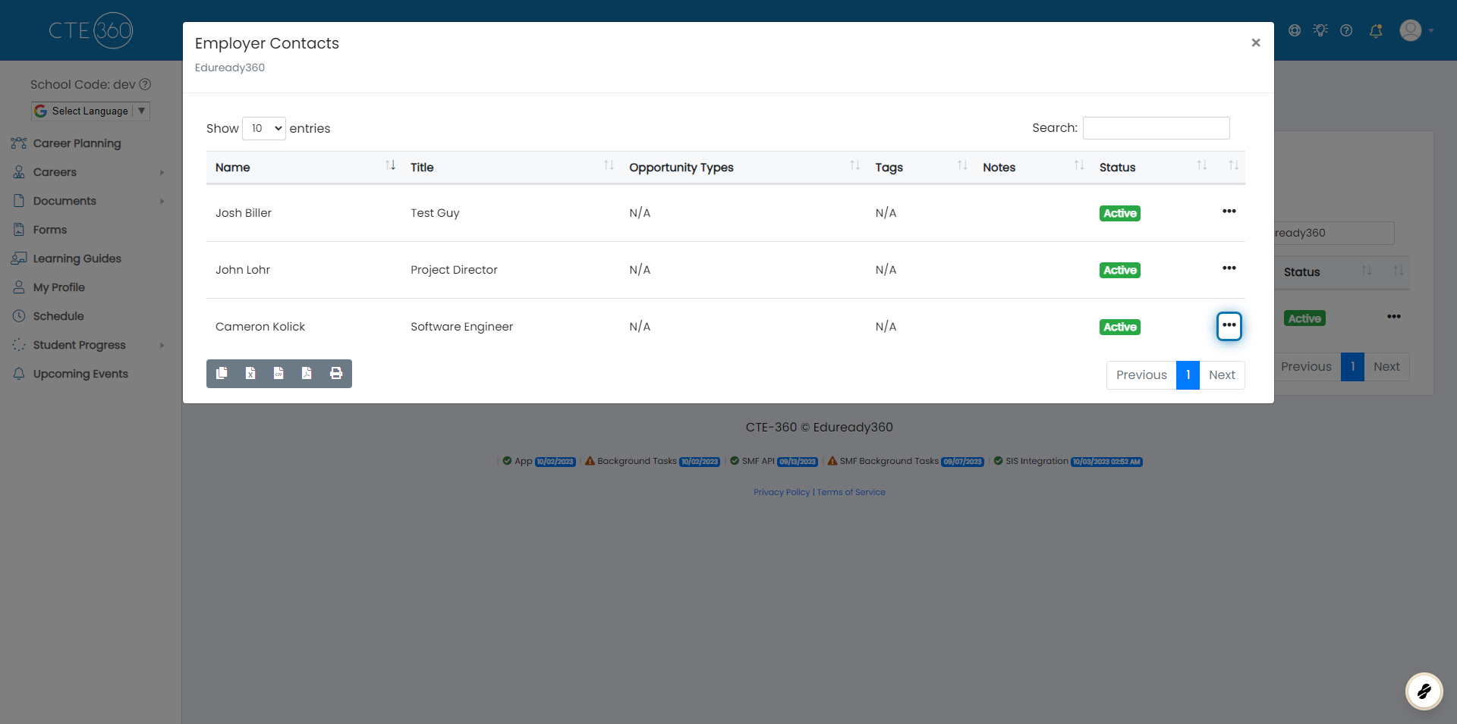Close the Employer Contacts dialog
Image resolution: width=1457 pixels, height=724 pixels.
[x=1256, y=42]
